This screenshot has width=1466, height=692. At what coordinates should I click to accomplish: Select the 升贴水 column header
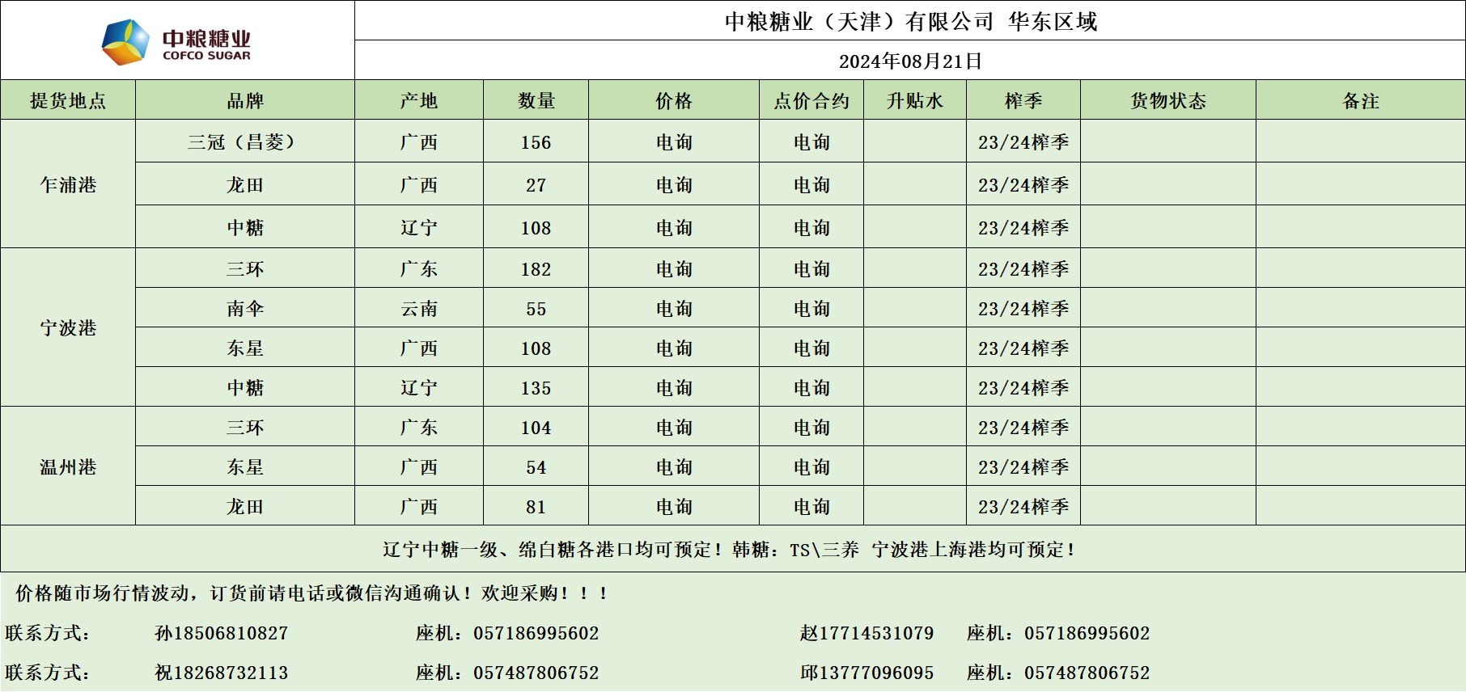point(914,101)
